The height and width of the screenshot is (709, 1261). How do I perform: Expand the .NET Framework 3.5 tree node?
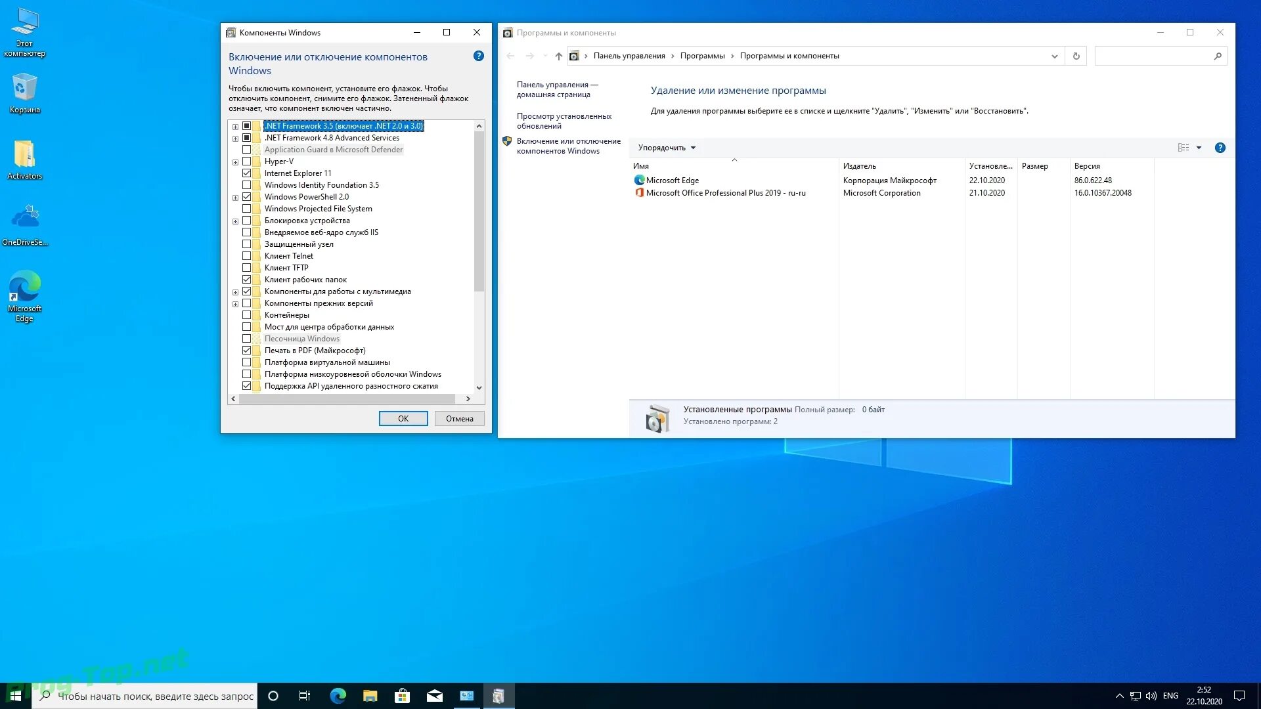pos(235,127)
